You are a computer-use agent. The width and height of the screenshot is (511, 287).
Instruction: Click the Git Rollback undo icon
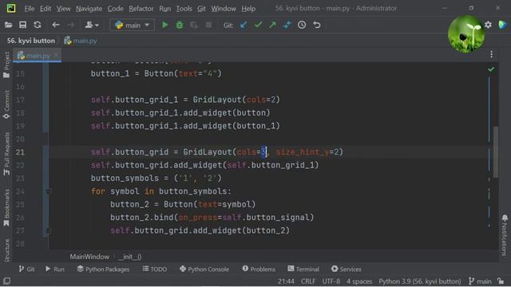coord(317,25)
